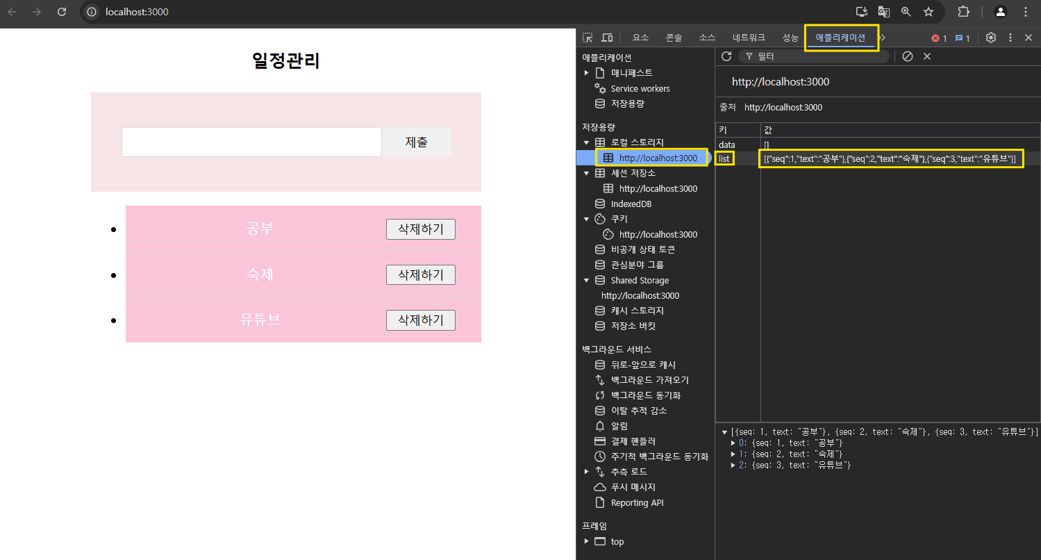Reload the page in the browser

tap(62, 12)
